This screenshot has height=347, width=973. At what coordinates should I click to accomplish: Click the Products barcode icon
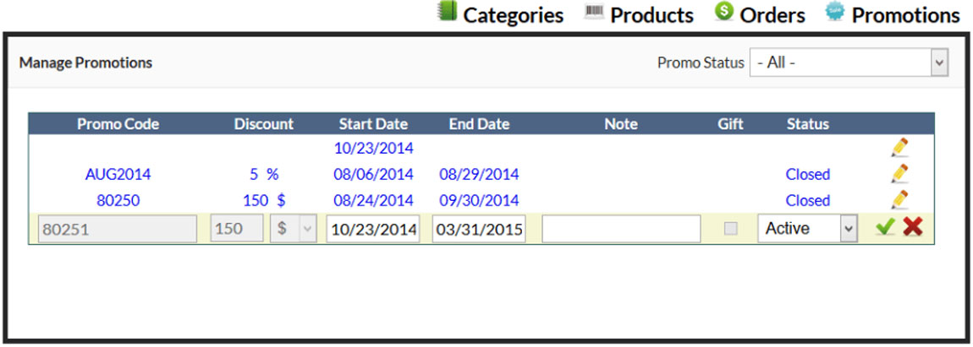tap(595, 13)
